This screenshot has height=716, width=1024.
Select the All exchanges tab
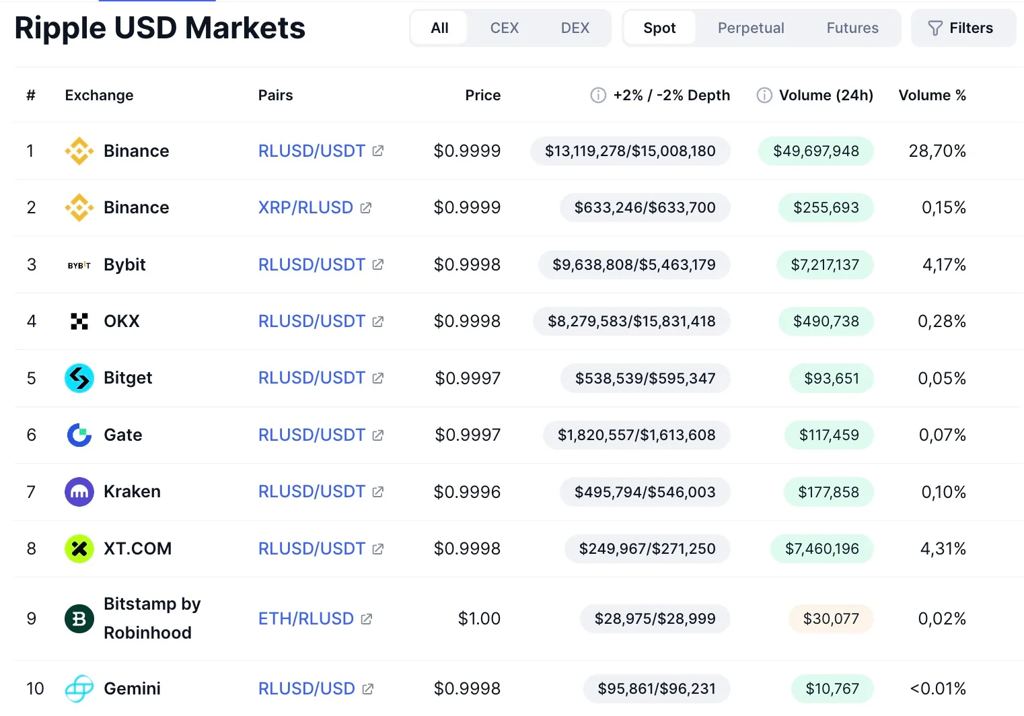[439, 28]
